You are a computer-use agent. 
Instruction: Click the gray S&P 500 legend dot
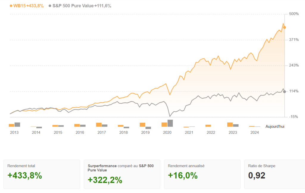(50, 6)
